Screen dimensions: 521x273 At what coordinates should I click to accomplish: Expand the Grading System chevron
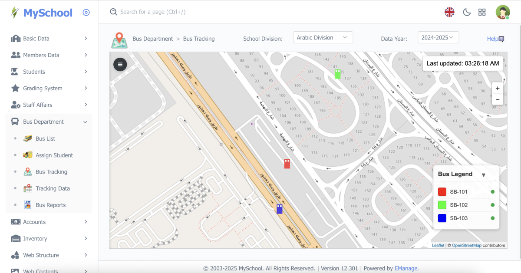click(x=86, y=88)
